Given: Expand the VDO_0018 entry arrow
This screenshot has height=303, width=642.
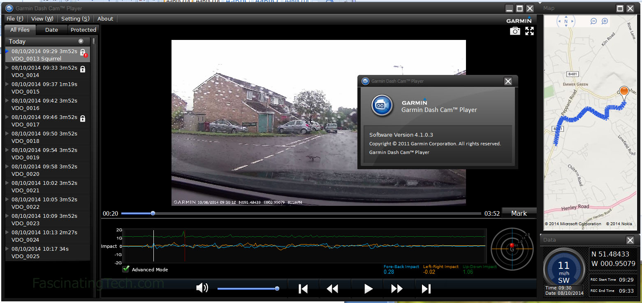Looking at the screenshot, I should 7,133.
